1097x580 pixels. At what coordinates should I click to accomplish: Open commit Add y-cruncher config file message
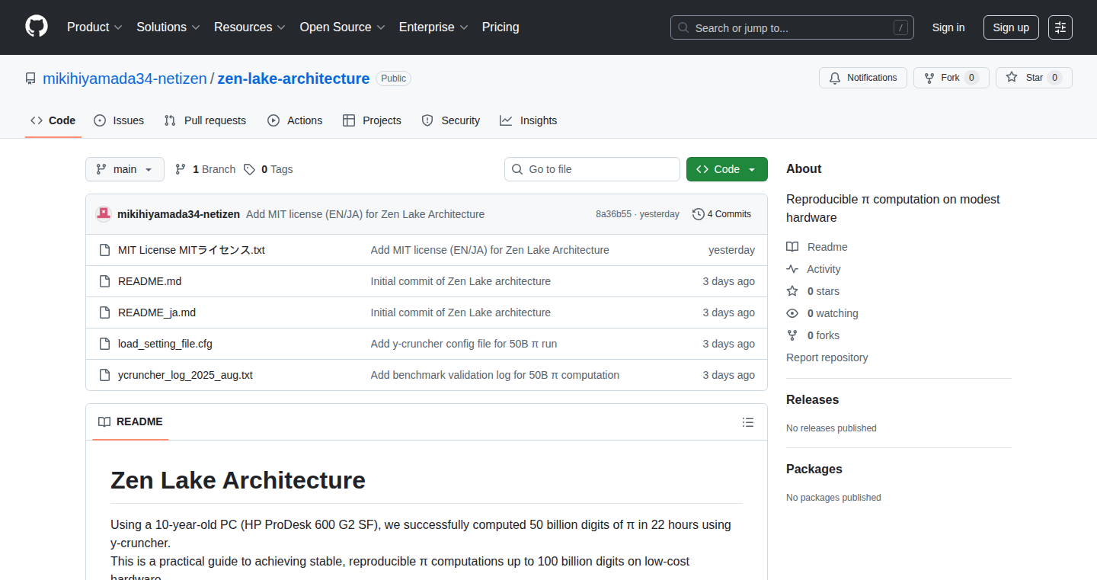[x=464, y=344]
